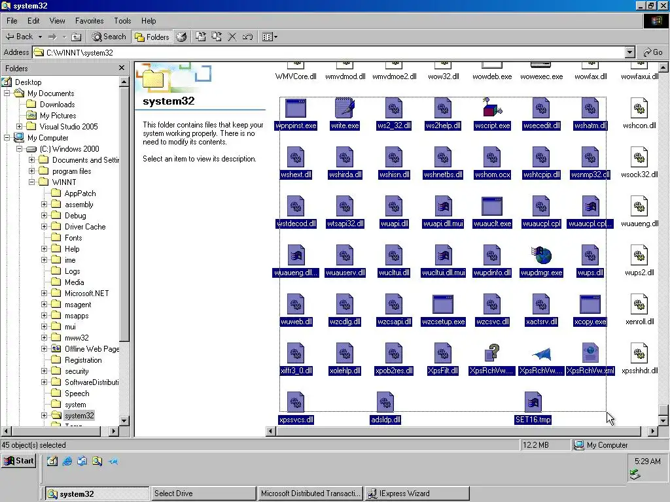Select the wshcon.dll file icon
The width and height of the screenshot is (670, 502).
[639, 108]
